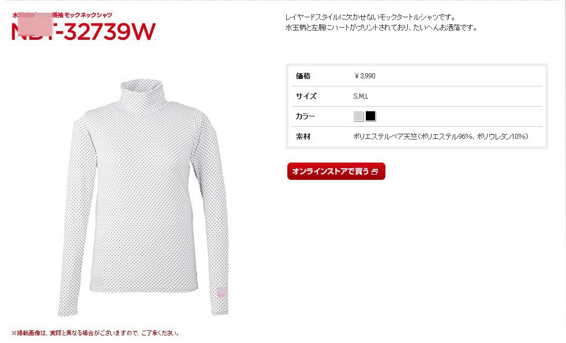Click the 長袖 モックネックシャツ subtitle
This screenshot has width=566, height=343.
tap(83, 15)
